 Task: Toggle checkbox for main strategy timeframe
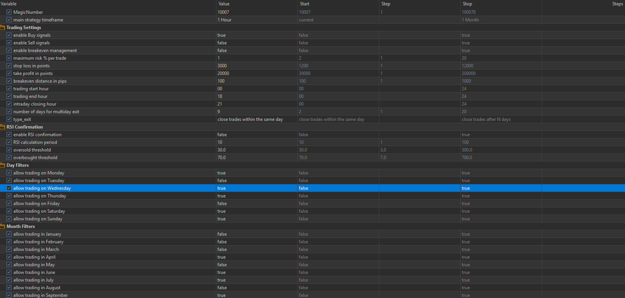pos(9,20)
